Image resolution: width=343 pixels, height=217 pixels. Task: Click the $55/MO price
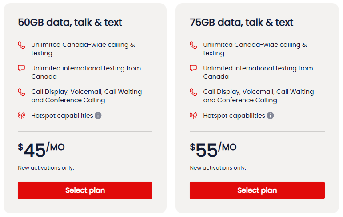coord(213,150)
